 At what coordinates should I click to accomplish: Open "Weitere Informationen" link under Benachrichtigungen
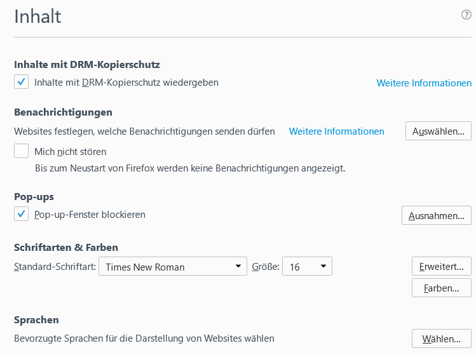click(x=336, y=131)
